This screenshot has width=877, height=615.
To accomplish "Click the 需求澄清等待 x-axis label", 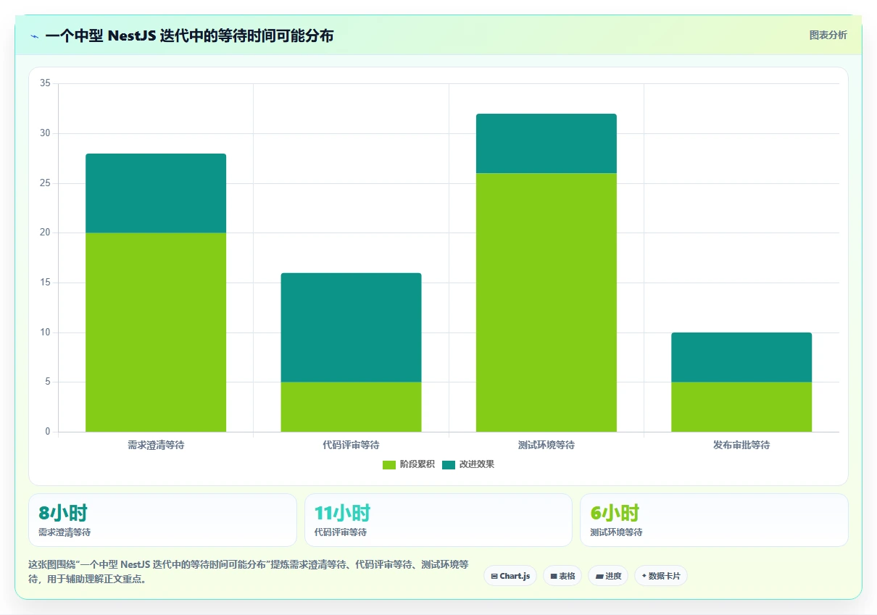I will 156,445.
